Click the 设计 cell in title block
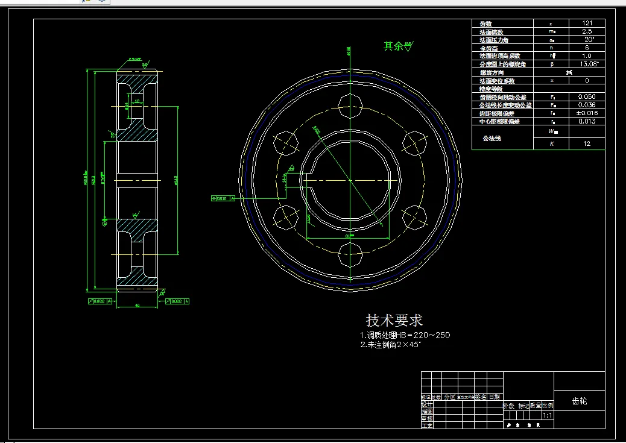Screen dimensions: 626x443 tap(427, 404)
